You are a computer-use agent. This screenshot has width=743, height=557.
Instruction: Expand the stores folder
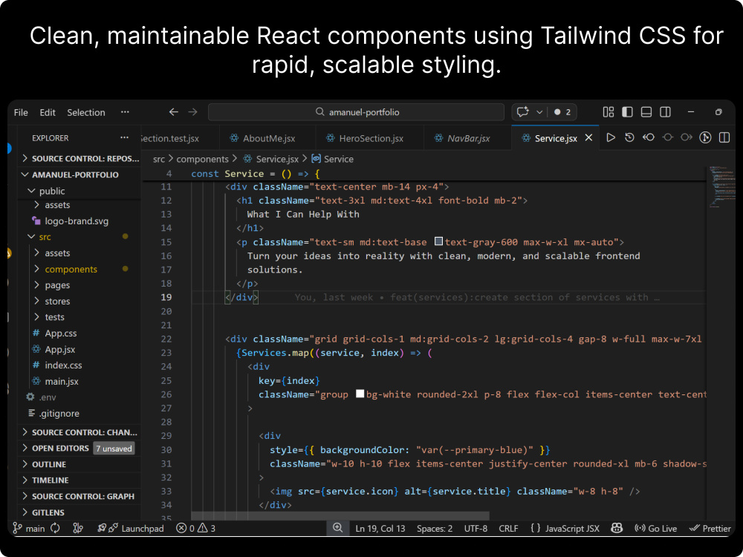(x=80, y=302)
